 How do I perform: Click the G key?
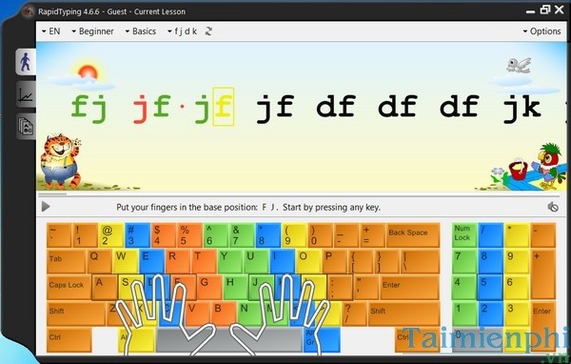tap(209, 288)
